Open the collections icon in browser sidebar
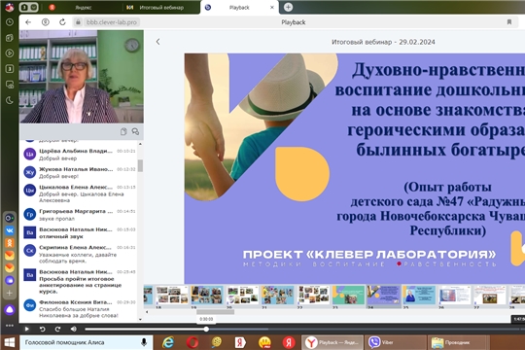The width and height of the screenshot is (525, 350). click(10, 38)
